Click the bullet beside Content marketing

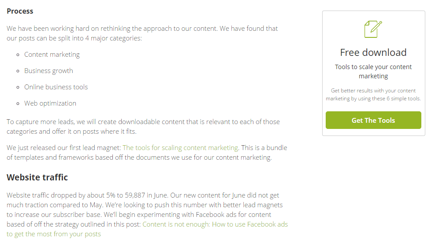click(18, 55)
